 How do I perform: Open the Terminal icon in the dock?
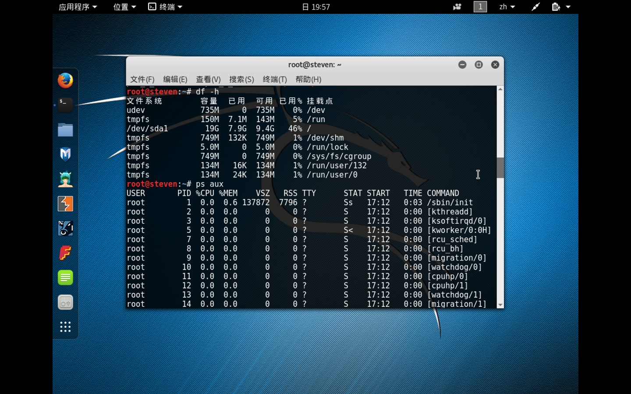click(65, 105)
